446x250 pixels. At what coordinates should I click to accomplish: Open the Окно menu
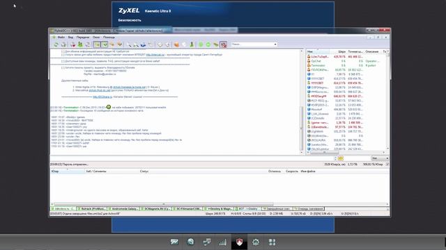tap(96, 37)
